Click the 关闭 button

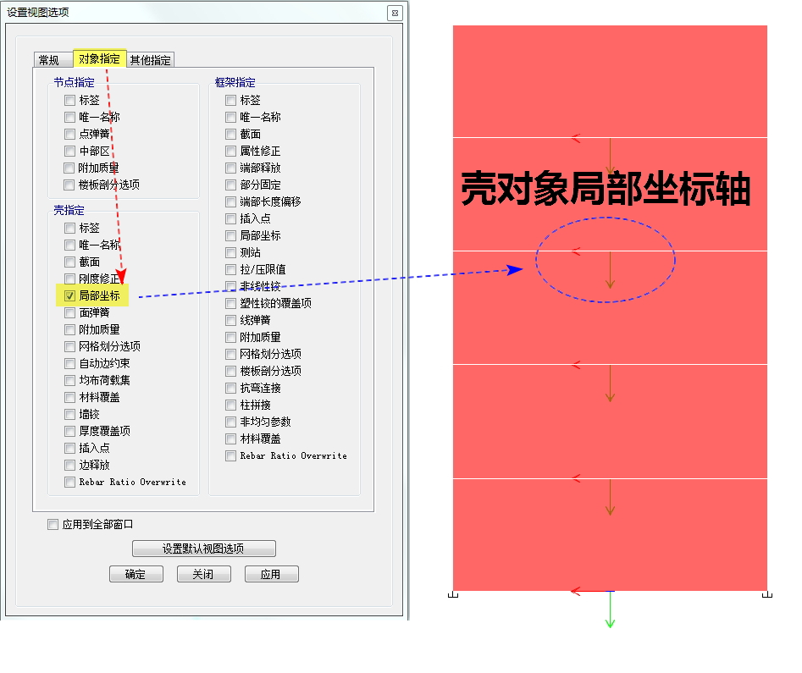[x=203, y=574]
